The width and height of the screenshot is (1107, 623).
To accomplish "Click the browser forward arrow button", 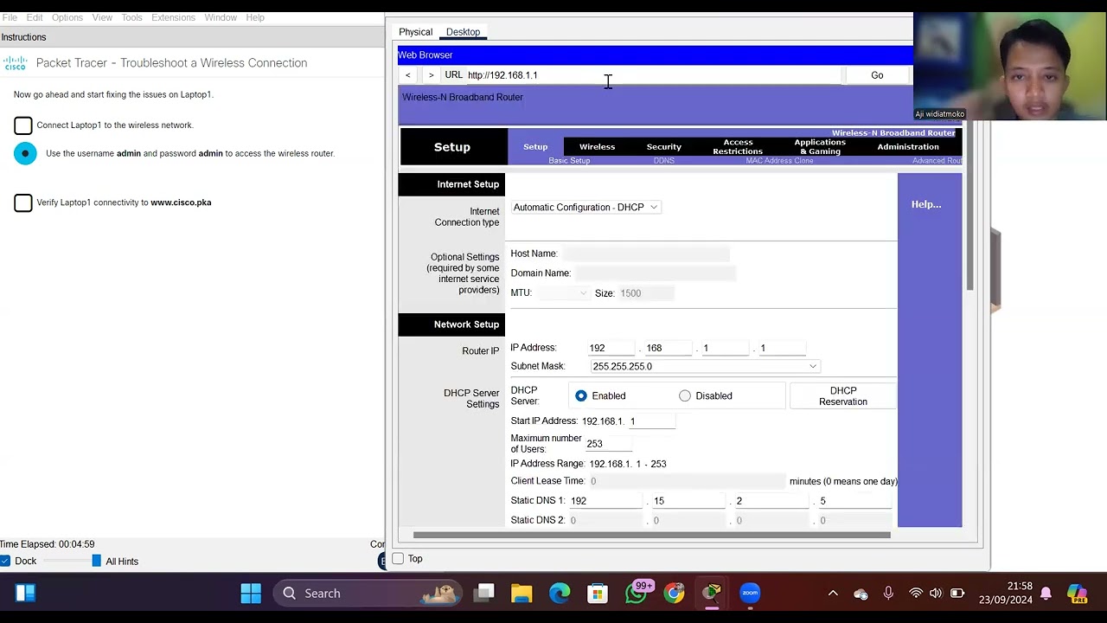I will point(432,75).
